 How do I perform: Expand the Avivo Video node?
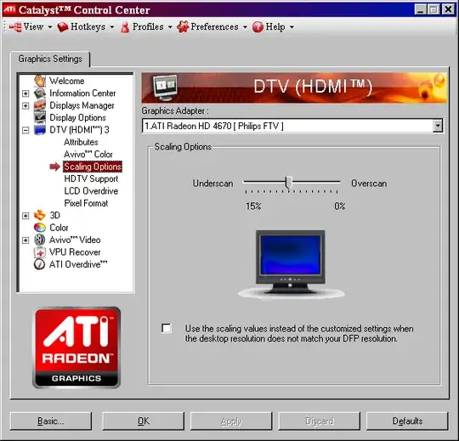[x=25, y=240]
